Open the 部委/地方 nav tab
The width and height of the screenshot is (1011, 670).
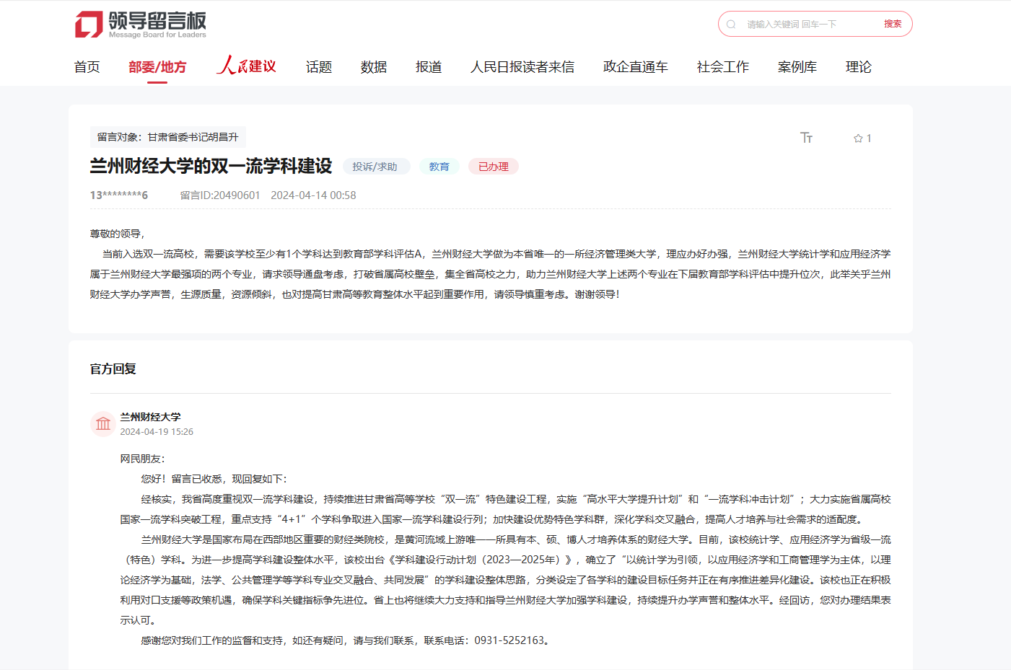click(x=157, y=67)
